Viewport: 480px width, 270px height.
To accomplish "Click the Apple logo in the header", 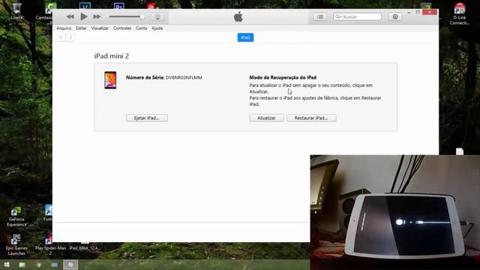I will pos(238,16).
